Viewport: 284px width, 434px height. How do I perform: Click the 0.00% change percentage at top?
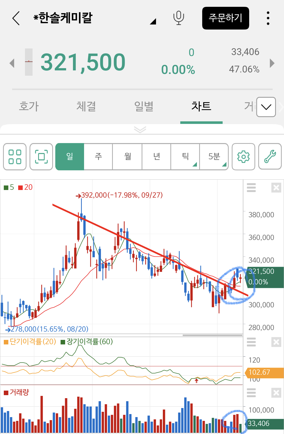coord(178,70)
